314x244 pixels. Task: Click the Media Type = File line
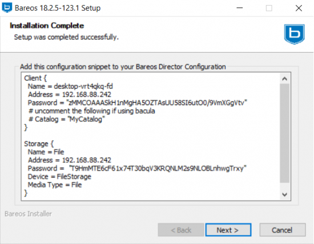click(x=55, y=185)
